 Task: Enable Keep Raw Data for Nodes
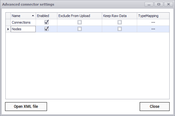[120, 29]
